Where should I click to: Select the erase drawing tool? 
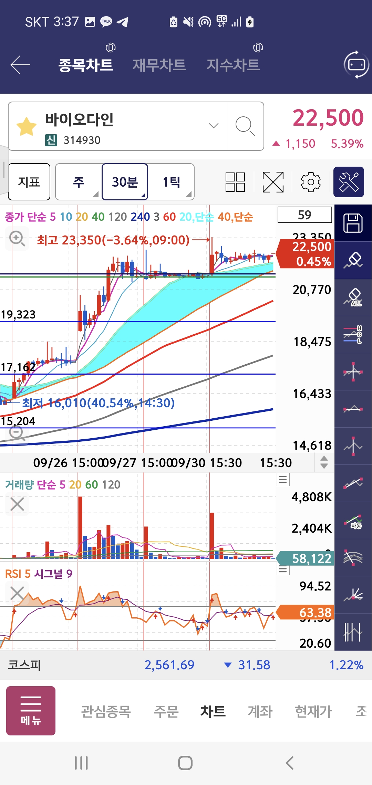(x=353, y=260)
